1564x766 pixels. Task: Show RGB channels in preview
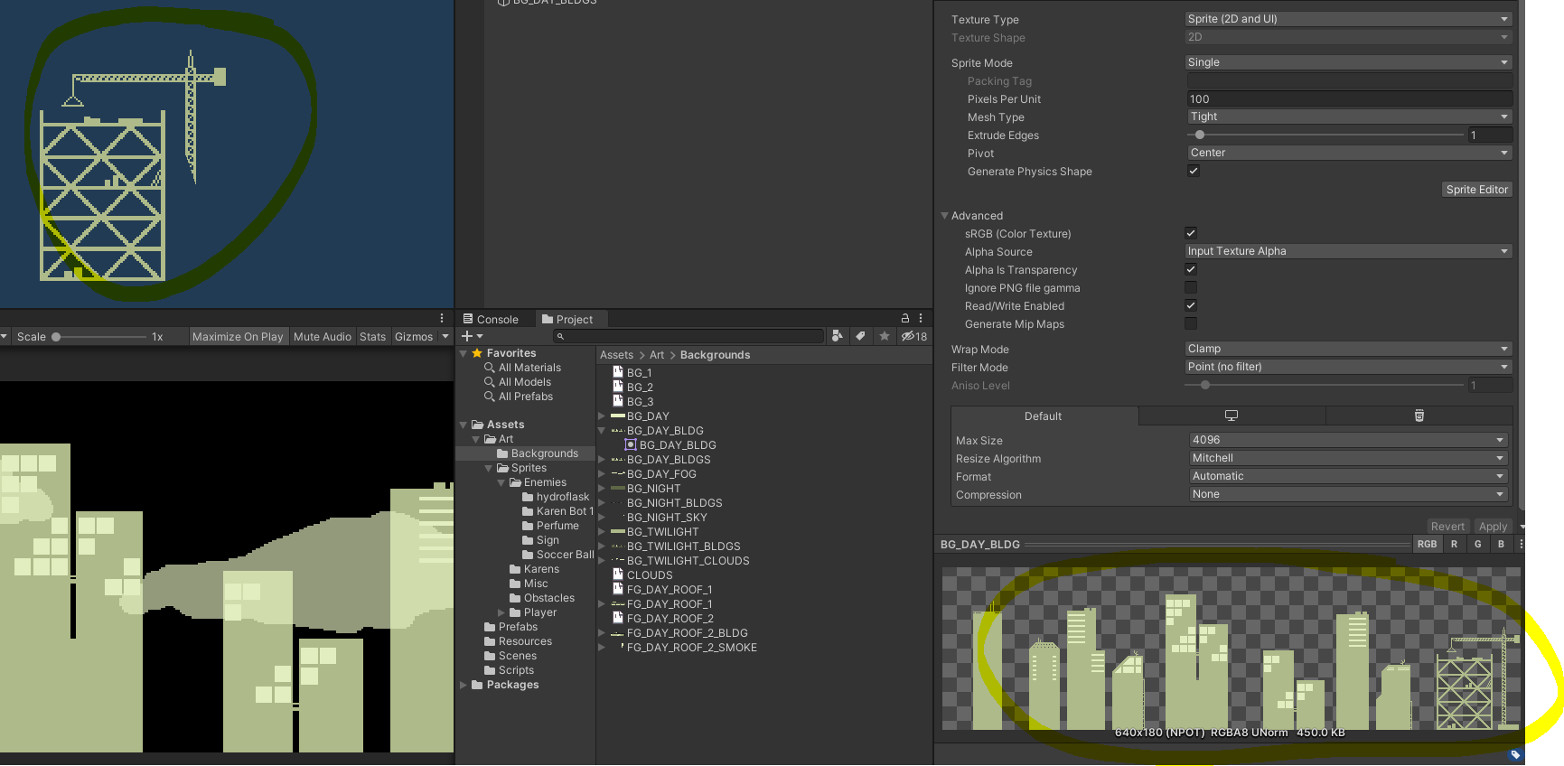[x=1427, y=544]
